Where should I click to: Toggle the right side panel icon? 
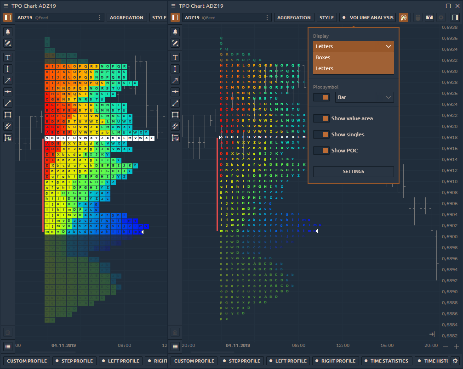[x=455, y=18]
